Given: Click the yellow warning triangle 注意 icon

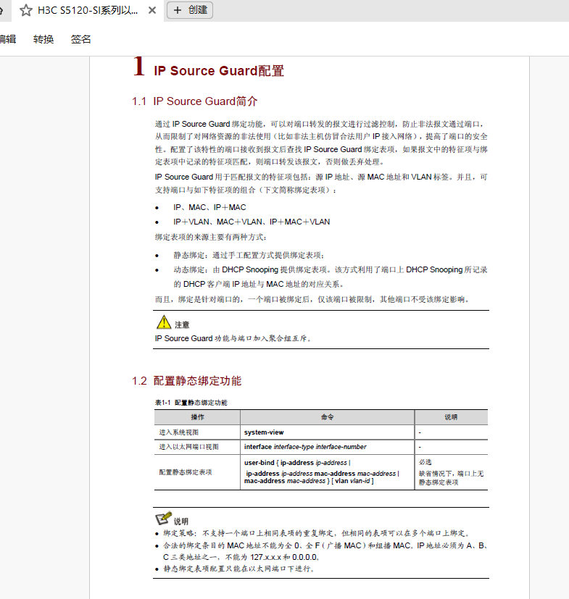Looking at the screenshot, I should [x=164, y=322].
